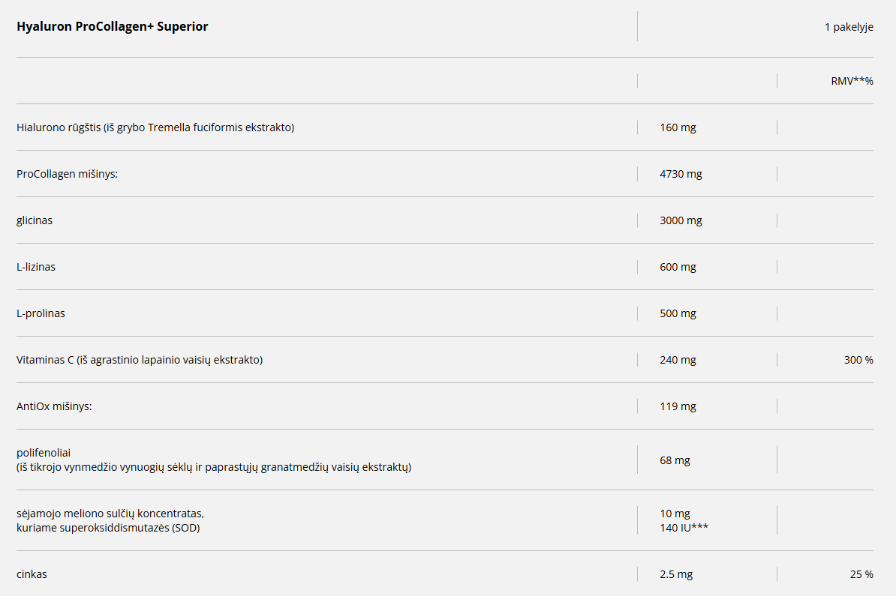Select the Hialurono rūgštis ingredient row
Image resolution: width=896 pixels, height=596 pixels.
click(x=155, y=127)
